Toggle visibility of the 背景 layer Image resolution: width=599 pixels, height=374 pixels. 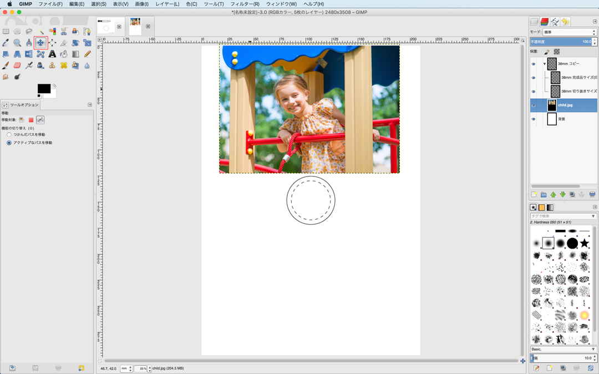pyautogui.click(x=534, y=119)
